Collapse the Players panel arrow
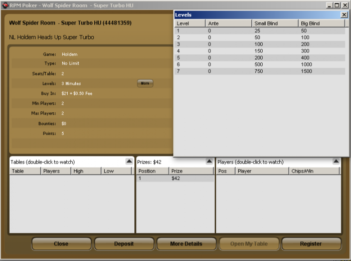Screen dimensions: 351x261 (336, 161)
